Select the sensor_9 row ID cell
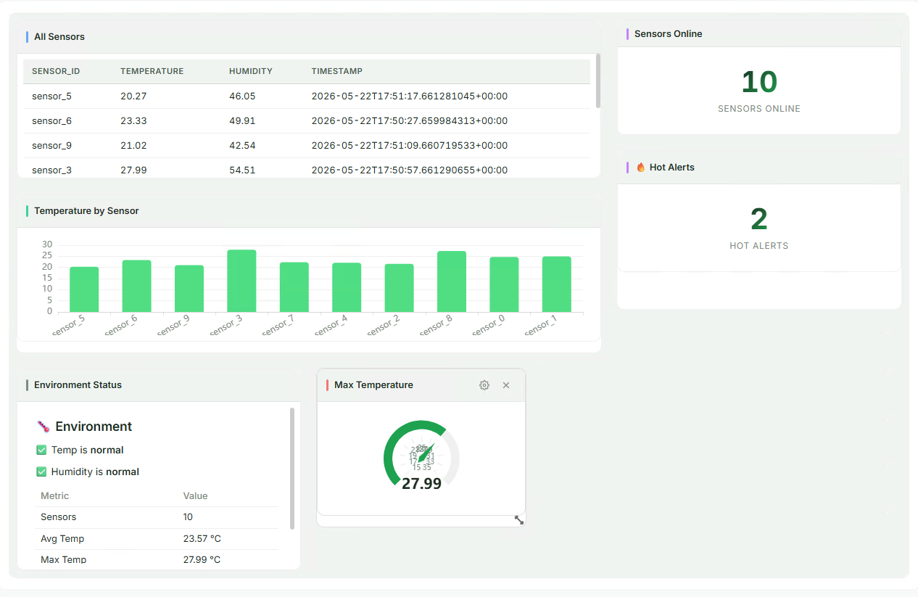918x597 pixels. point(51,145)
